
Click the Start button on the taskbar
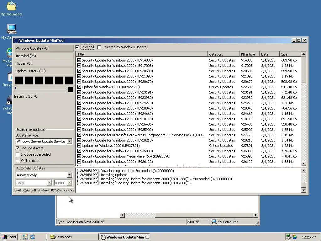pos(9,237)
